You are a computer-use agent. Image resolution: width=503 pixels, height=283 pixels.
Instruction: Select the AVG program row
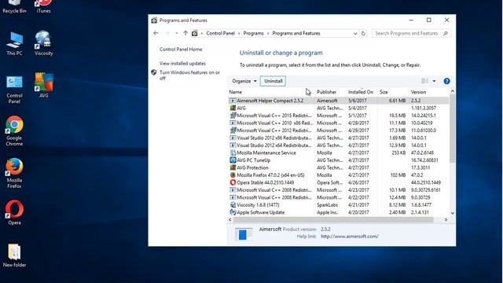[339, 108]
